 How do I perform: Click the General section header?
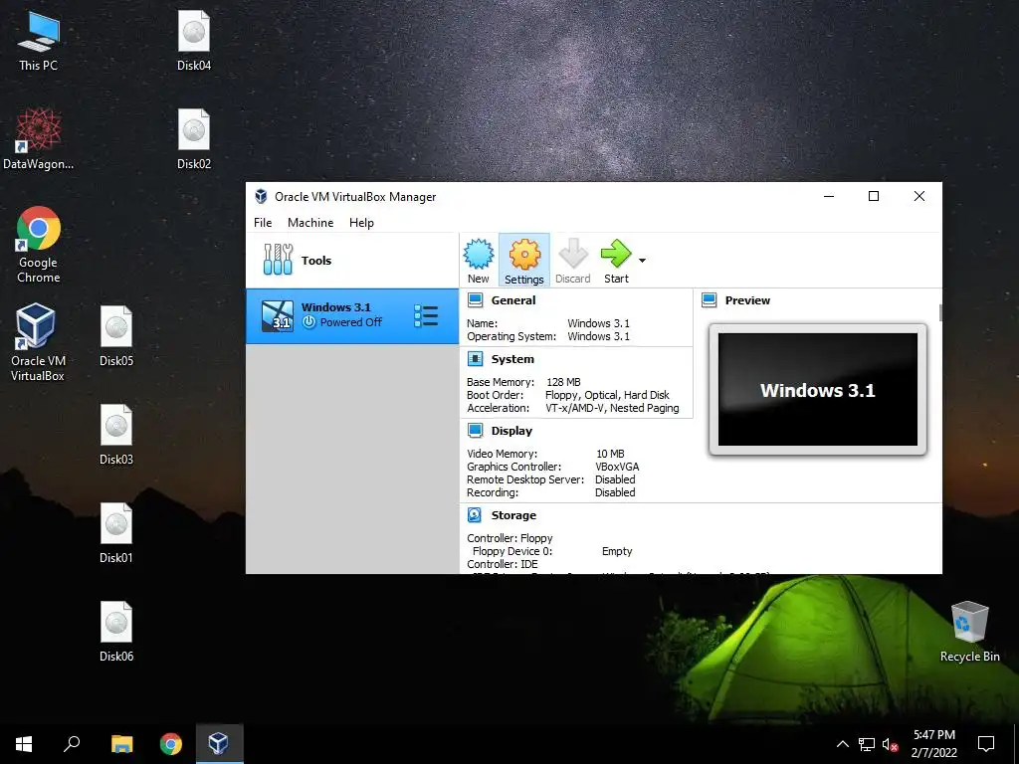(x=512, y=300)
